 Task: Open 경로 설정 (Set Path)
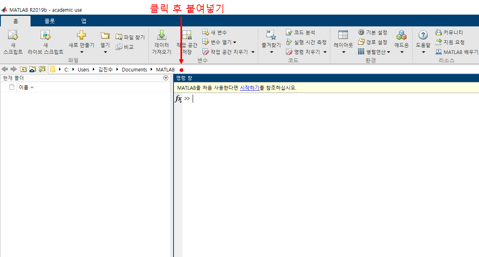point(373,42)
